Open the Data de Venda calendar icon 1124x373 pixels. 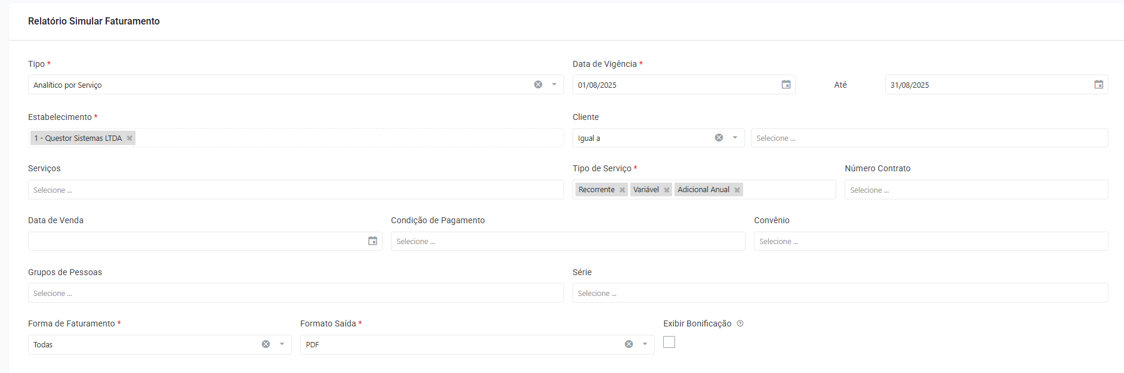372,241
